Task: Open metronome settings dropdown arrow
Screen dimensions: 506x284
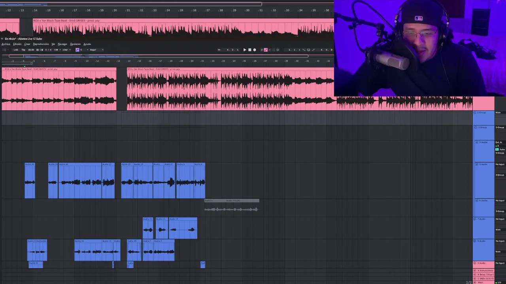Action: coord(60,50)
